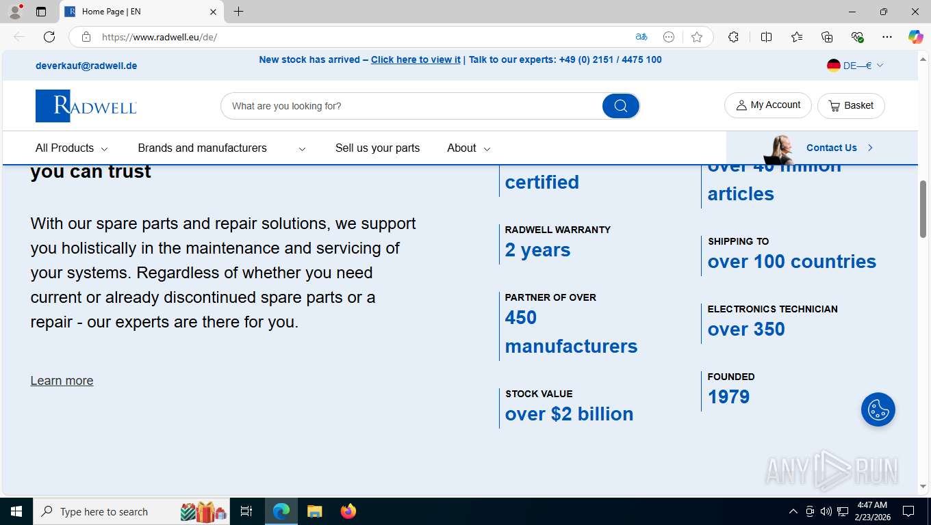The image size is (931, 525).
Task: Open the taskbar clock and date
Action: click(871, 511)
